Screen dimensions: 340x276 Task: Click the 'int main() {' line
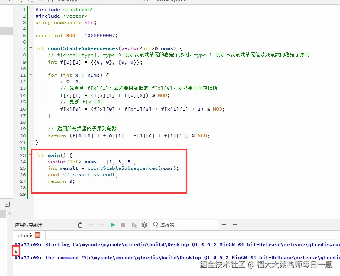pos(54,155)
